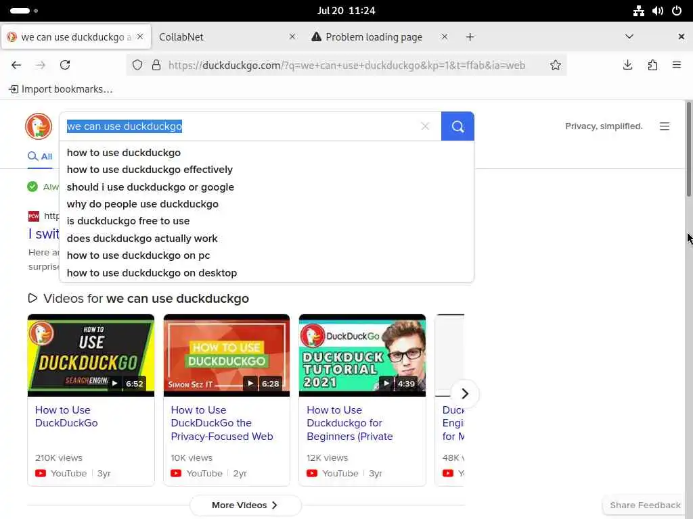This screenshot has height=519, width=693.
Task: Clear the search box text
Action: click(x=425, y=126)
